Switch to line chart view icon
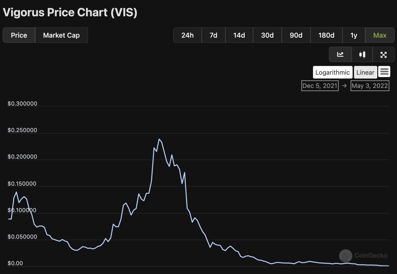 340,54
